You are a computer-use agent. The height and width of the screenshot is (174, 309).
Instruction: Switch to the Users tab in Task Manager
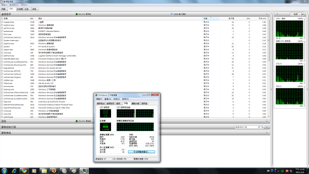[144, 103]
